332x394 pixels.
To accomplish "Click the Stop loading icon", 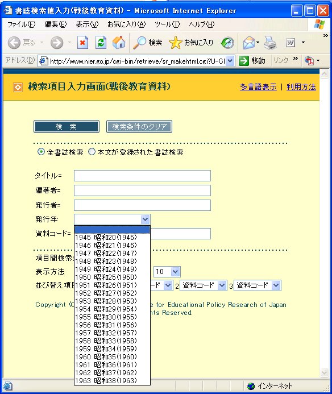I will [x=82, y=43].
